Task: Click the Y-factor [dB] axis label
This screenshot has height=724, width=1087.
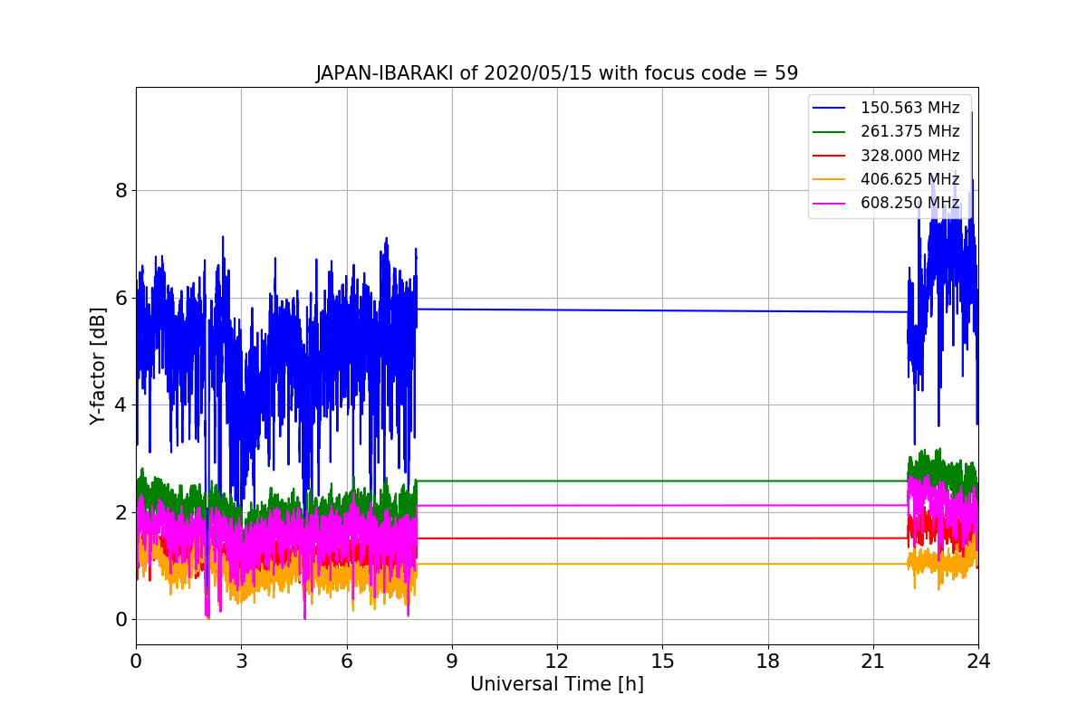Action: [x=98, y=366]
